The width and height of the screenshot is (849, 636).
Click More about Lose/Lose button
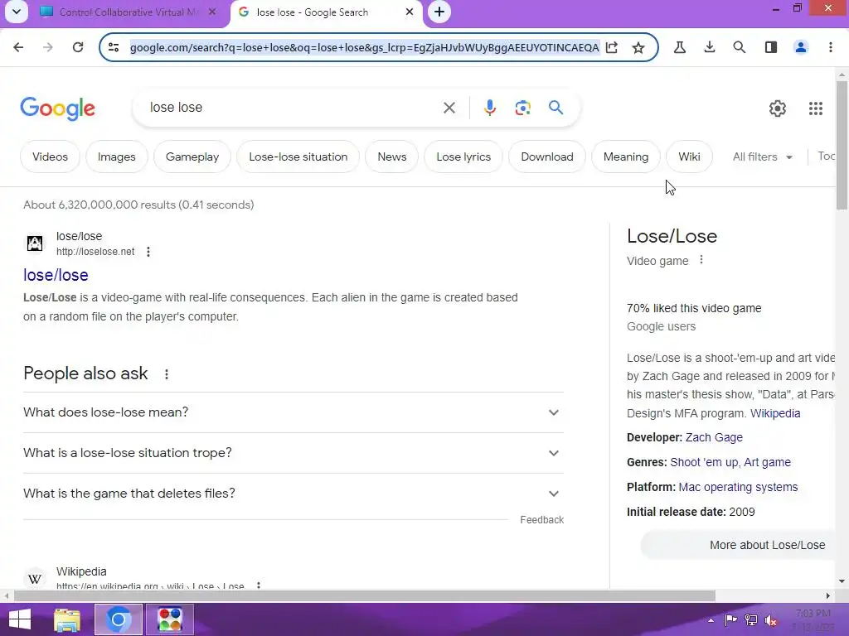coord(739,545)
